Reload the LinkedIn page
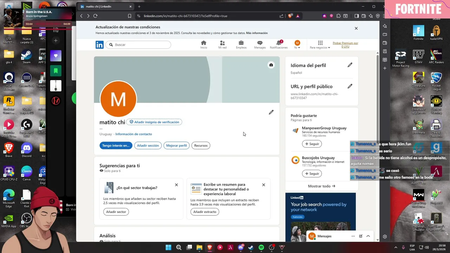450x253 pixels. 95,16
